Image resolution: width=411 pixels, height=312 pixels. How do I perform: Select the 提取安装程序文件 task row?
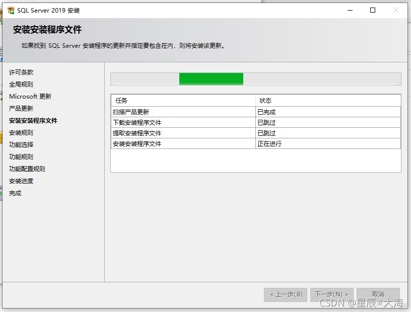pos(256,133)
